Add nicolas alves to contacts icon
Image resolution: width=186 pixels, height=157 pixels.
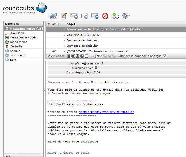[96, 68]
